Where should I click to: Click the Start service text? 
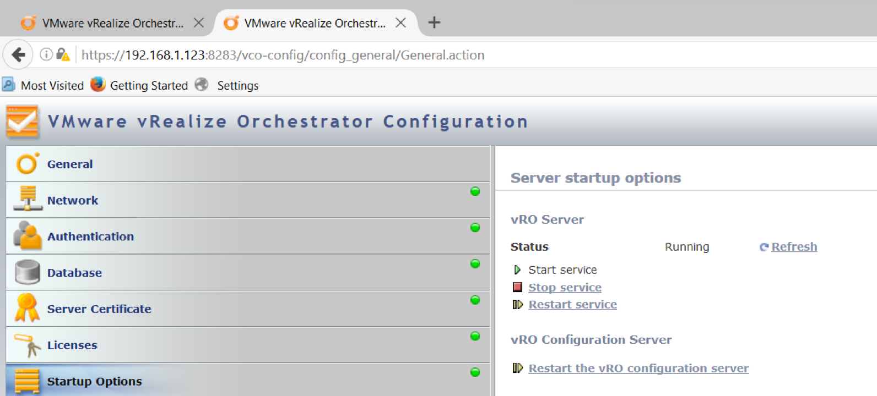(562, 269)
